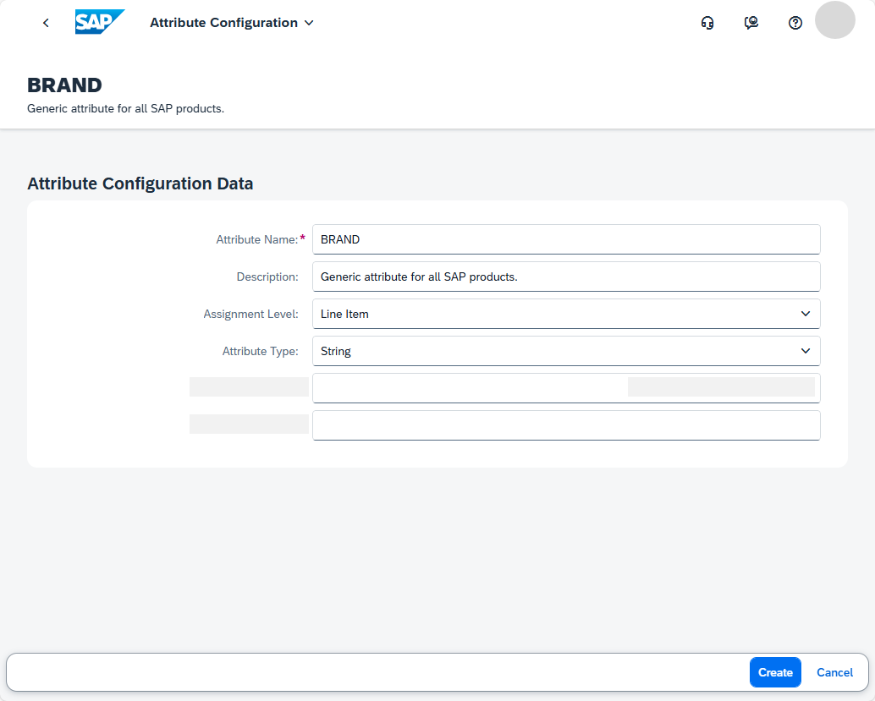Open the help question mark icon
The height and width of the screenshot is (701, 875).
tap(795, 23)
